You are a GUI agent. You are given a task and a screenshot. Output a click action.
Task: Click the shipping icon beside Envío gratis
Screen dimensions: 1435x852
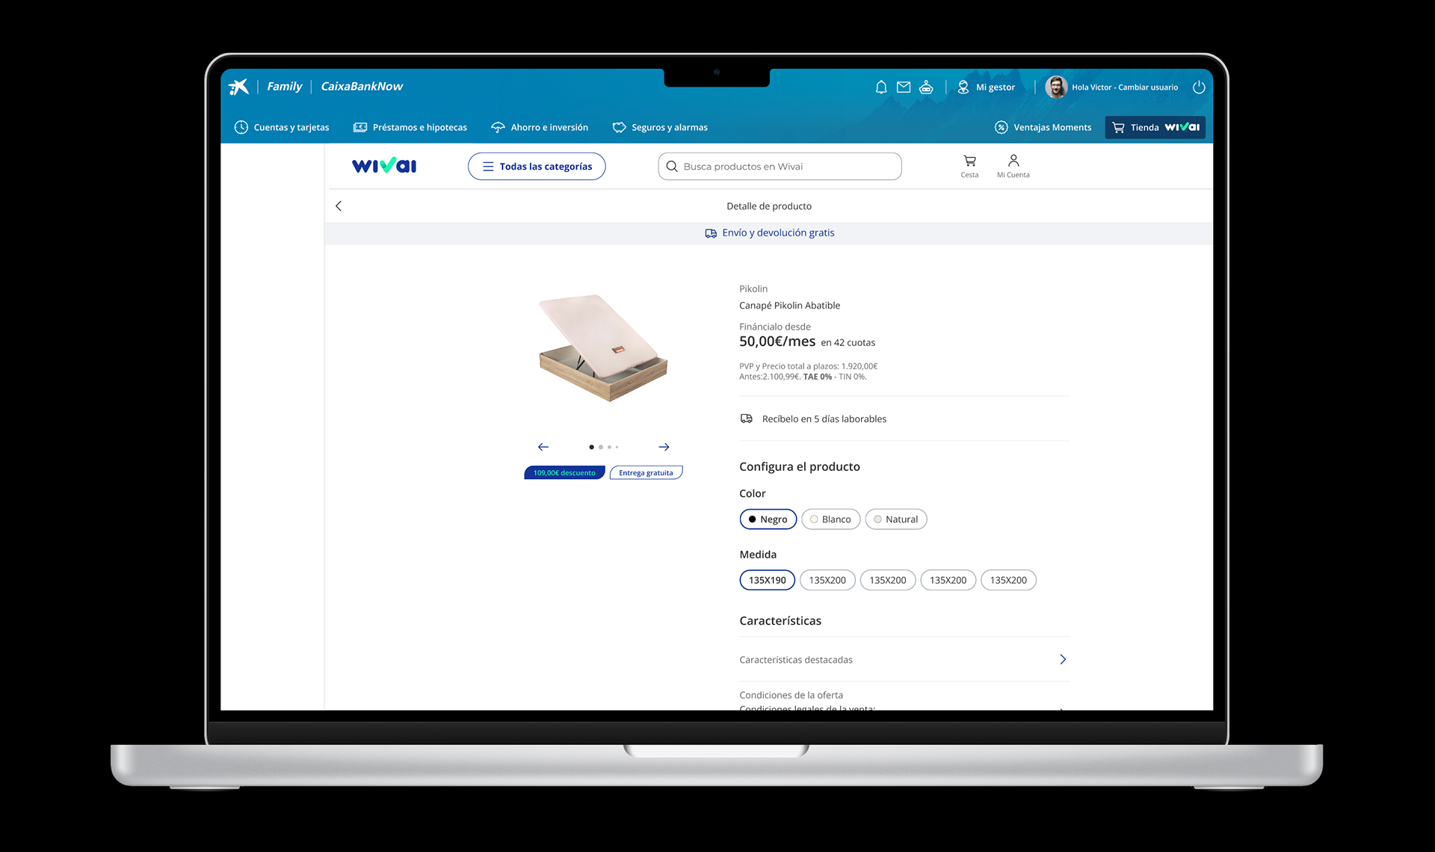point(711,233)
